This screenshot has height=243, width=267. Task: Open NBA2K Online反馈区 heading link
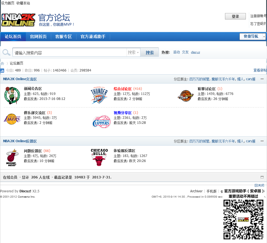tap(20, 141)
